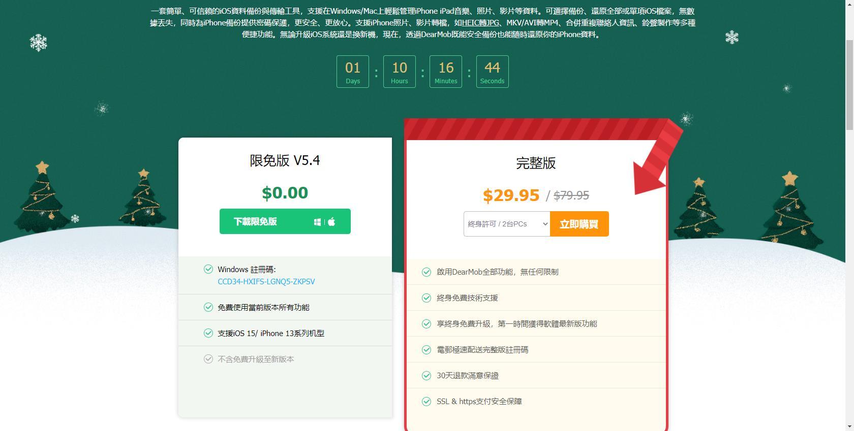Click the 16 Minutes countdown box
Image resolution: width=854 pixels, height=431 pixels.
click(x=446, y=72)
